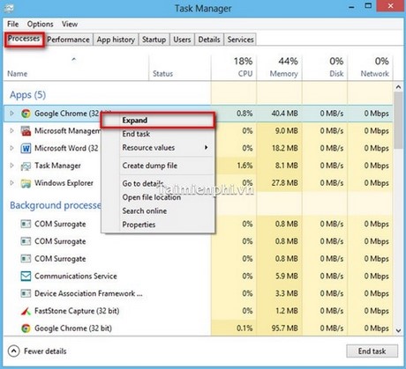Switch to the Details tab
Viewport: 406px width, 369px height.
pyautogui.click(x=209, y=40)
